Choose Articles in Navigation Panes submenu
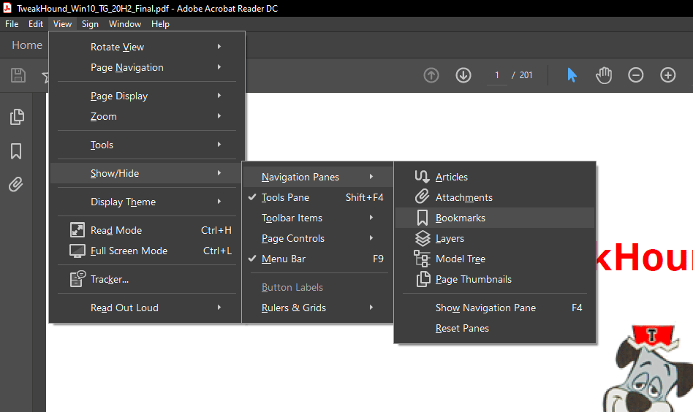Viewport: 693px width, 412px height. pos(495,177)
